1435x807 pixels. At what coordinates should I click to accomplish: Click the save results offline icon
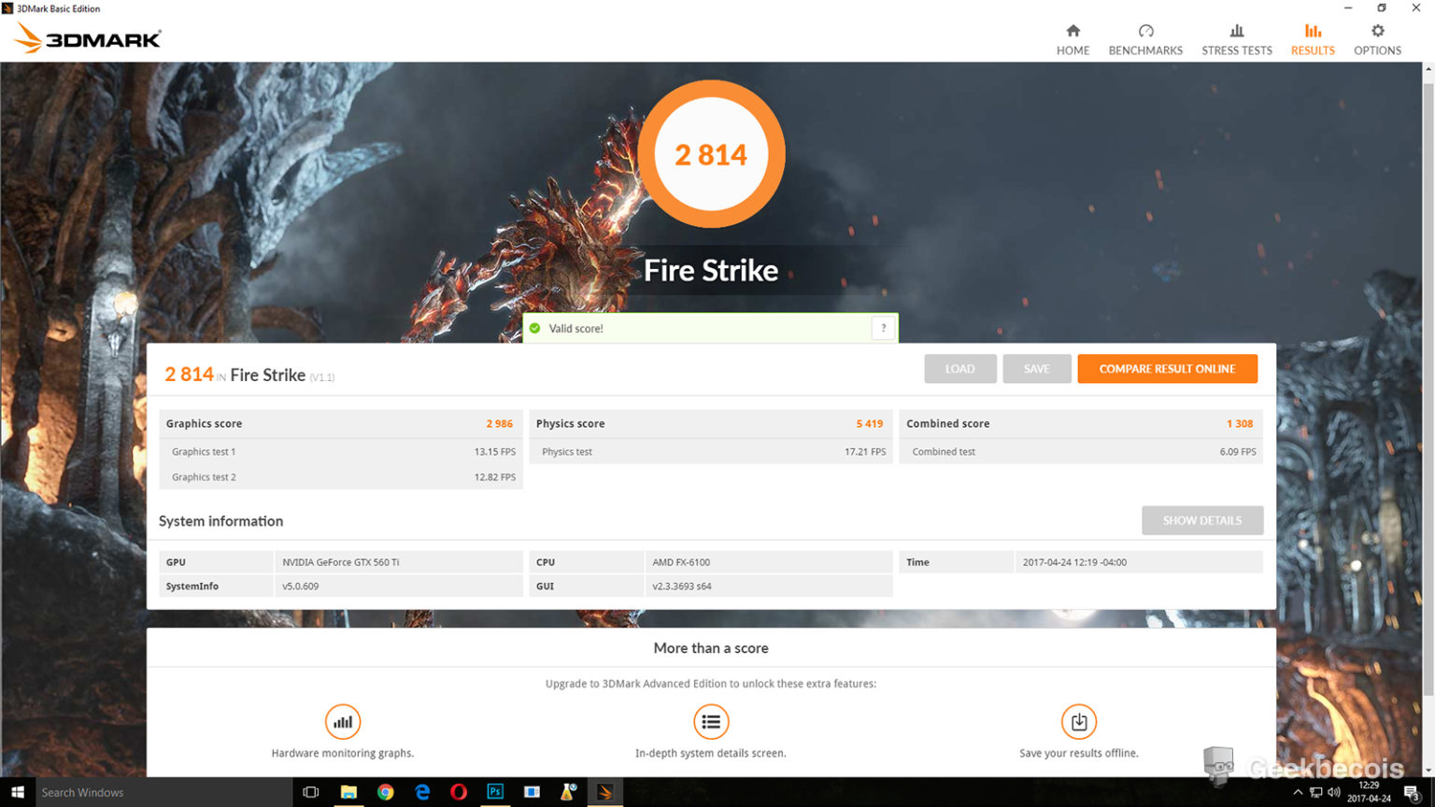(x=1079, y=722)
